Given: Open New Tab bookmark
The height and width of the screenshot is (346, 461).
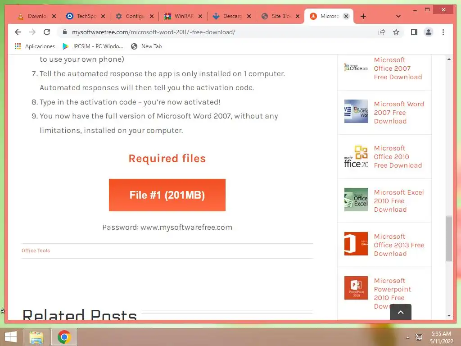Looking at the screenshot, I should [x=146, y=46].
